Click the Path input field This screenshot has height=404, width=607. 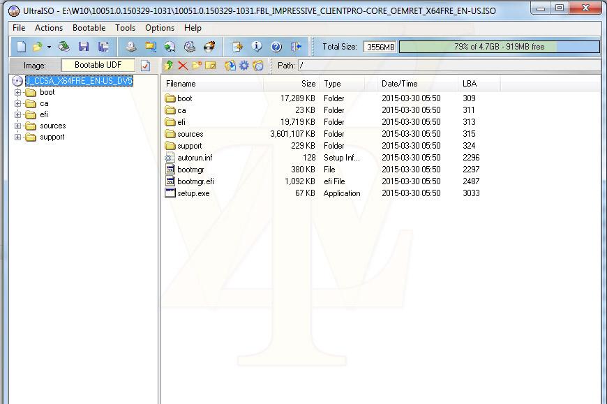click(x=449, y=66)
